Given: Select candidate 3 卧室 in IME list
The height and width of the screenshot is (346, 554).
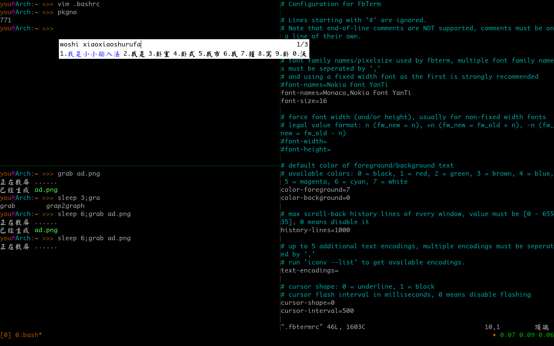Looking at the screenshot, I should (159, 54).
